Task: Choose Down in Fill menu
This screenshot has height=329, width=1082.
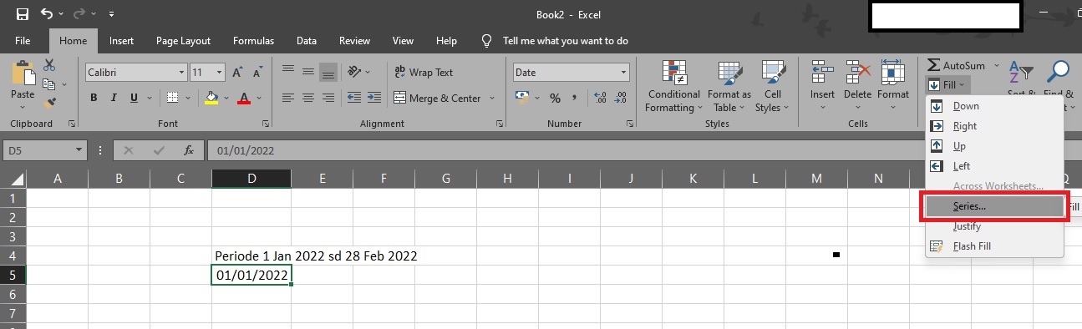Action: tap(994, 106)
